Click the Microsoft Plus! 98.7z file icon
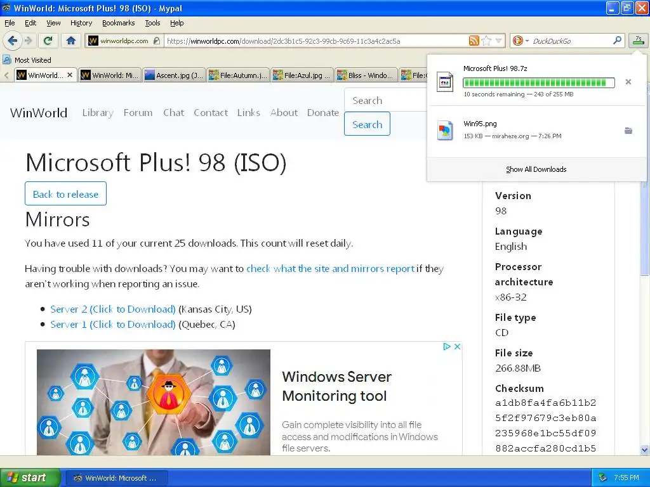The image size is (650, 487). (445, 82)
